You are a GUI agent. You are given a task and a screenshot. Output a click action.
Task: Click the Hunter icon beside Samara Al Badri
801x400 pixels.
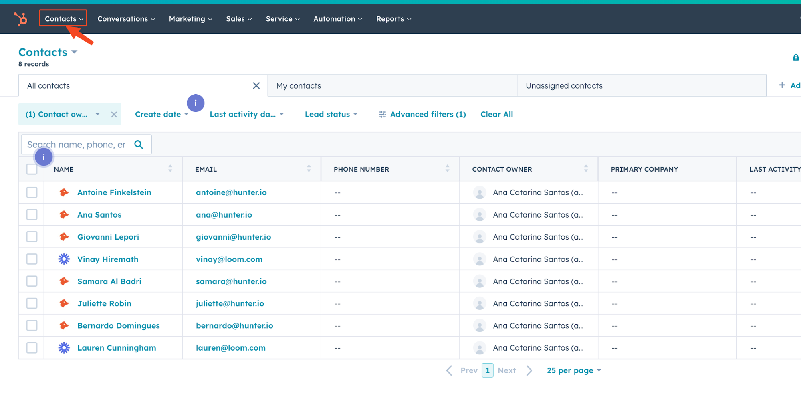pos(64,281)
